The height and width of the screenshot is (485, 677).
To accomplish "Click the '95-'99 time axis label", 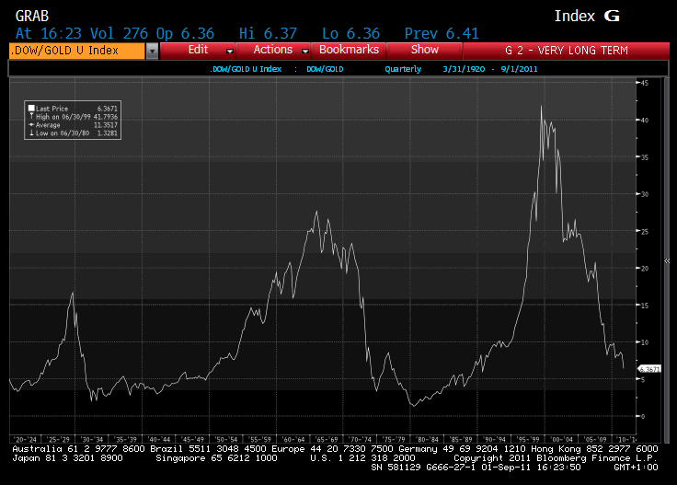I will [x=528, y=439].
